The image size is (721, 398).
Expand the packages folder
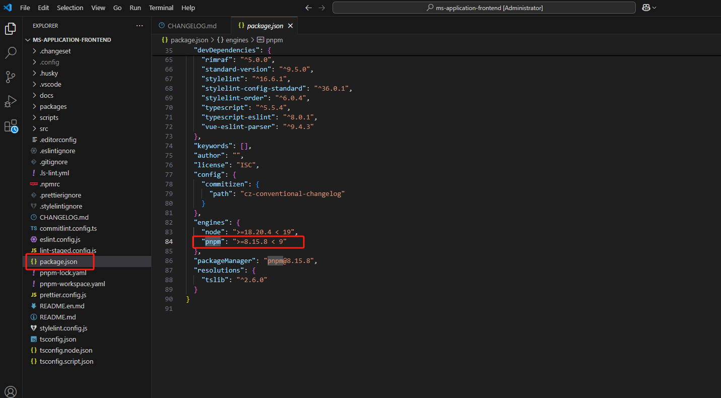coord(53,106)
